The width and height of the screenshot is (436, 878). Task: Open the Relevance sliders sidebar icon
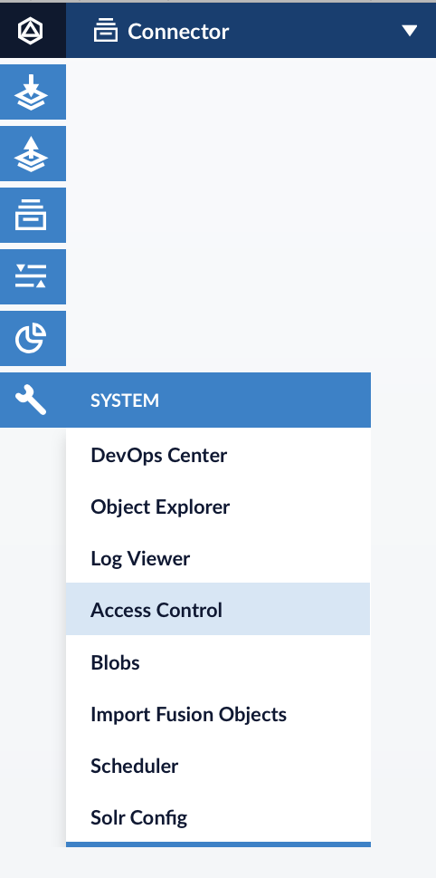(33, 276)
